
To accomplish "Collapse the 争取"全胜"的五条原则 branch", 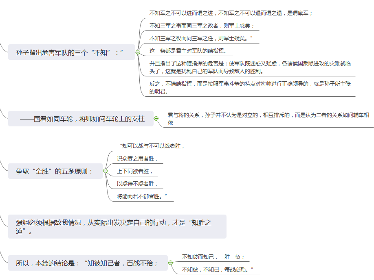I will [x=105, y=171].
